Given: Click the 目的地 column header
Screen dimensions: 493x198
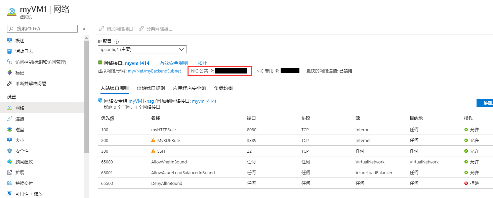Looking at the screenshot, I should 416,118.
